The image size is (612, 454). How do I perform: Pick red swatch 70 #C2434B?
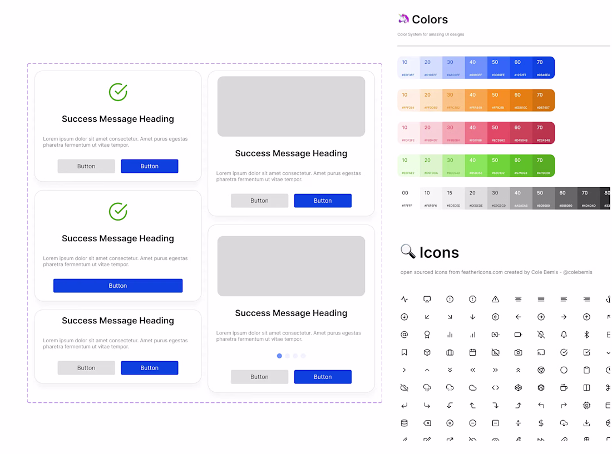544,133
